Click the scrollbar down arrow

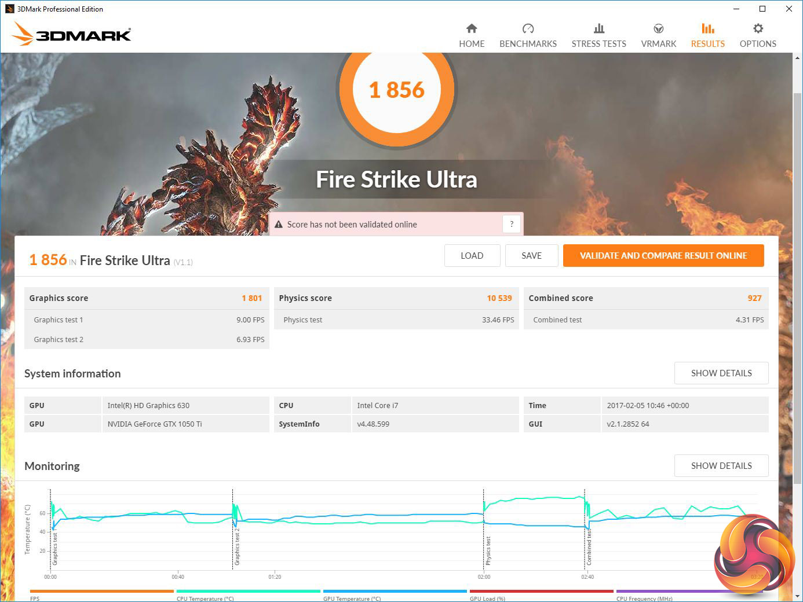(x=798, y=596)
